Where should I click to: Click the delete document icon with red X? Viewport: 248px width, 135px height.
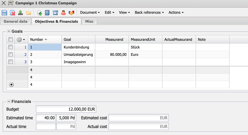point(12,13)
